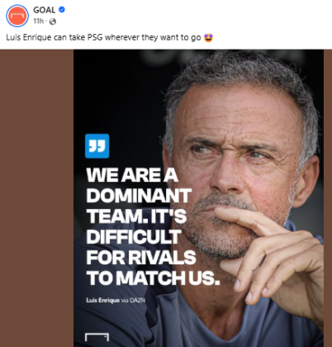Click the word "DIFFICULT" in the quote

point(134,237)
